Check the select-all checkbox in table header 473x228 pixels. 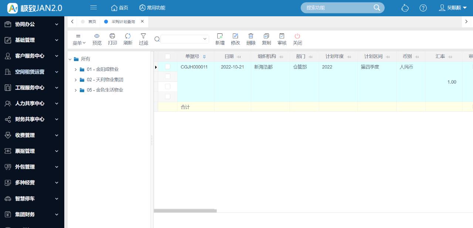168,56
